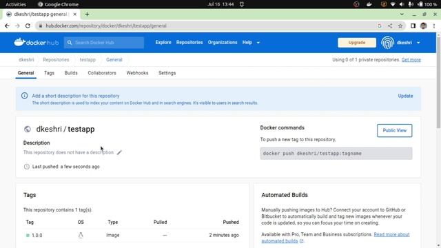Click the Repositories breadcrumb
This screenshot has height=248, width=441.
56,60
